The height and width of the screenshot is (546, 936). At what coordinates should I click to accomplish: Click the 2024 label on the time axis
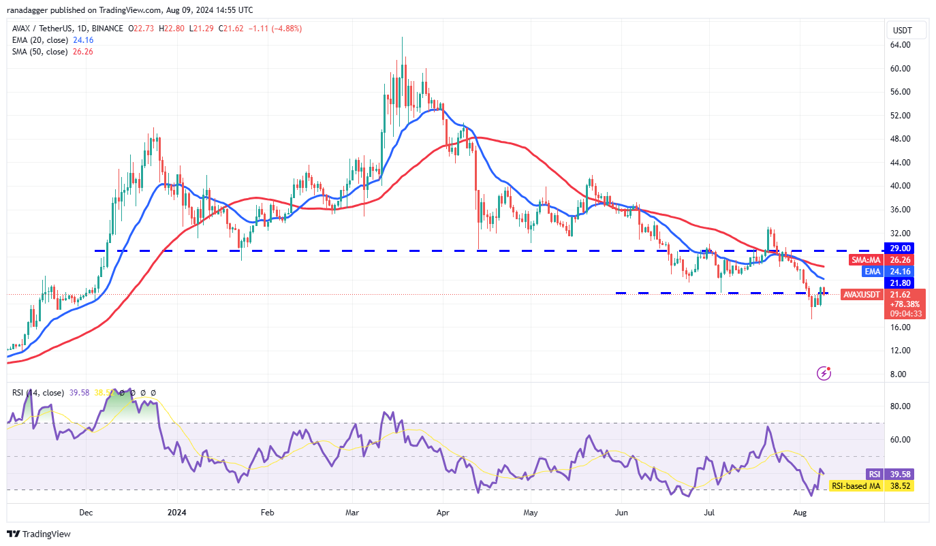(177, 511)
